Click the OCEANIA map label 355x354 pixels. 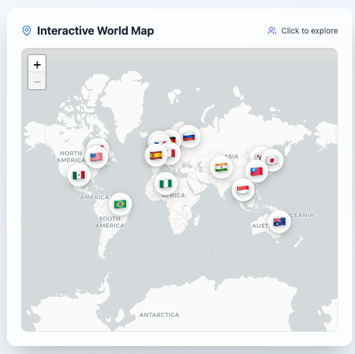pyautogui.click(x=300, y=215)
